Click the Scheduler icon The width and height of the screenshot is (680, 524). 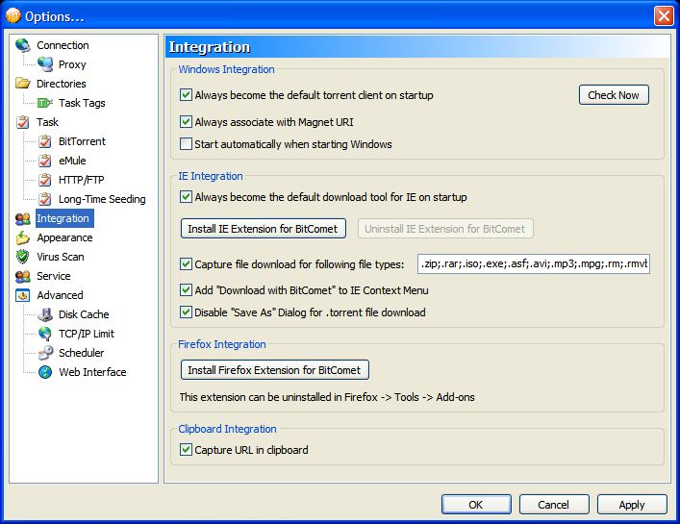click(44, 353)
